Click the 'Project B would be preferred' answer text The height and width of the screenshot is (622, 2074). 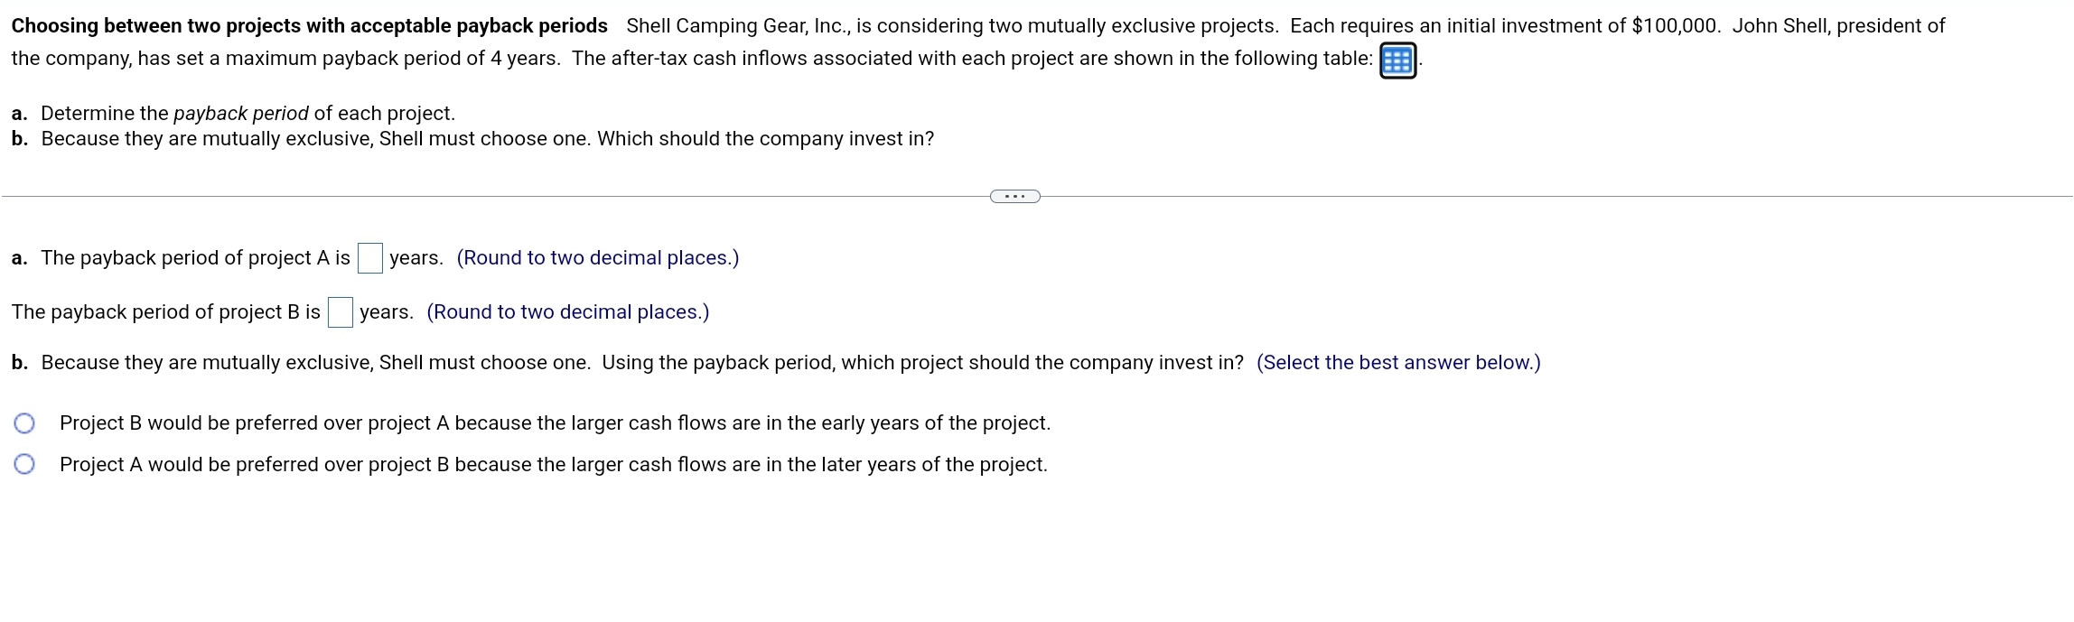click(555, 423)
